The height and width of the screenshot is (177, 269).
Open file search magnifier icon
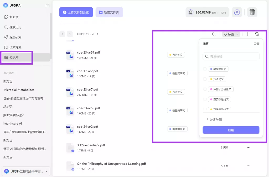tap(214, 34)
